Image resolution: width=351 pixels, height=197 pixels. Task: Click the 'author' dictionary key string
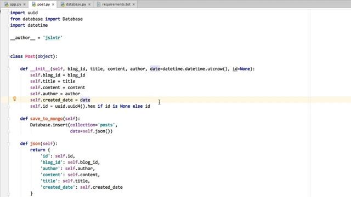(x=50, y=169)
